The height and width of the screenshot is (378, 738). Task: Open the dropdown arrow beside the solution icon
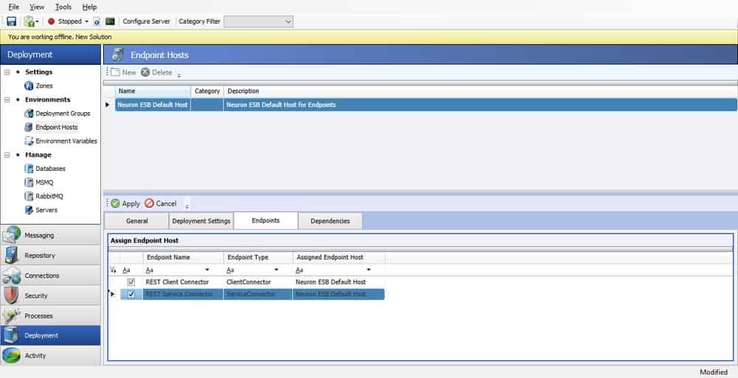(37, 21)
